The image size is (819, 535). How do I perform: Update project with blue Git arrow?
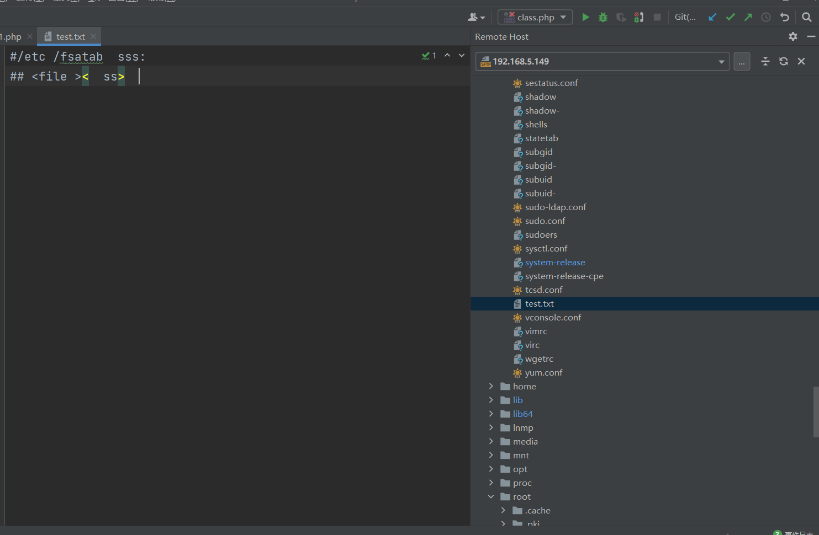click(x=712, y=17)
